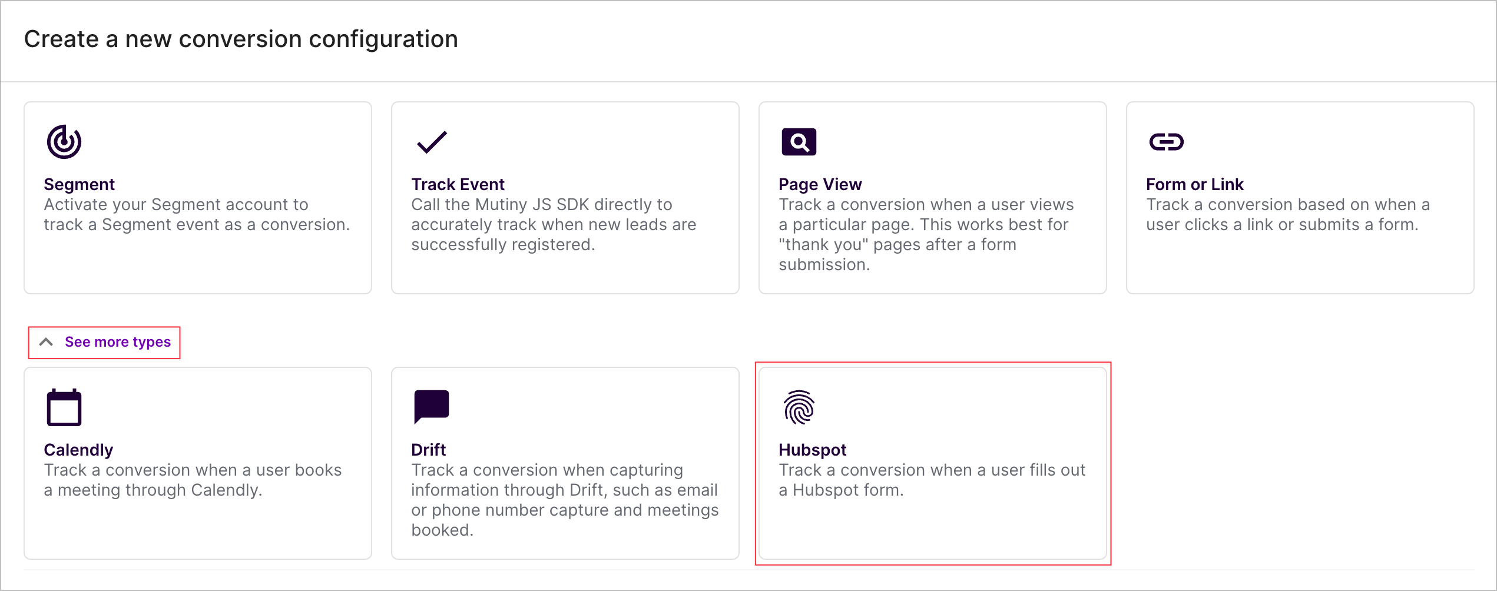Choose the Track Event title
The image size is (1497, 591).
[x=458, y=184]
